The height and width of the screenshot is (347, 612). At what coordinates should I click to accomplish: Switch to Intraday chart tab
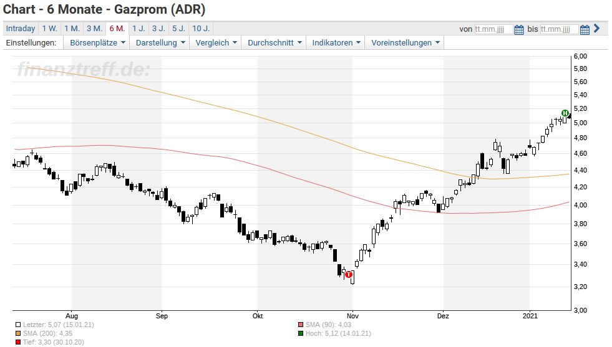(x=21, y=29)
